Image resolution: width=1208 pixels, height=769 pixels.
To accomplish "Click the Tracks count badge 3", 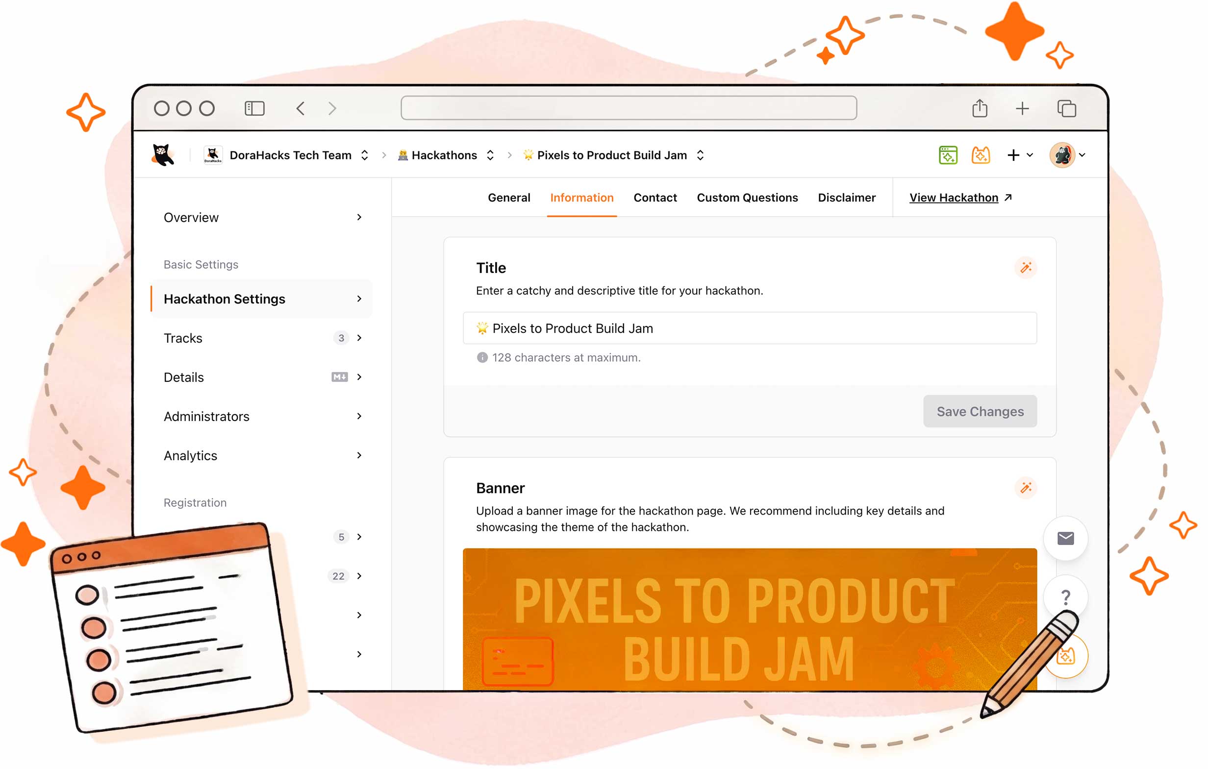I will point(341,338).
